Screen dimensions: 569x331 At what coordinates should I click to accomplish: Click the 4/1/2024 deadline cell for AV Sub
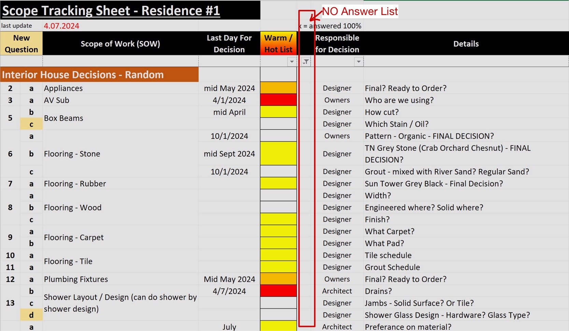tap(229, 100)
